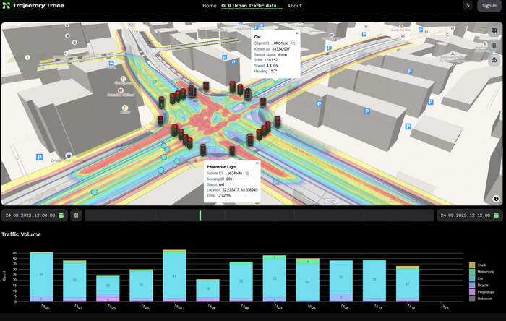Open the map grid layers icon

coord(494,31)
